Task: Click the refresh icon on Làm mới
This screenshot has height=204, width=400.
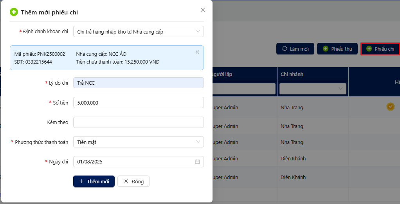Action: click(285, 49)
